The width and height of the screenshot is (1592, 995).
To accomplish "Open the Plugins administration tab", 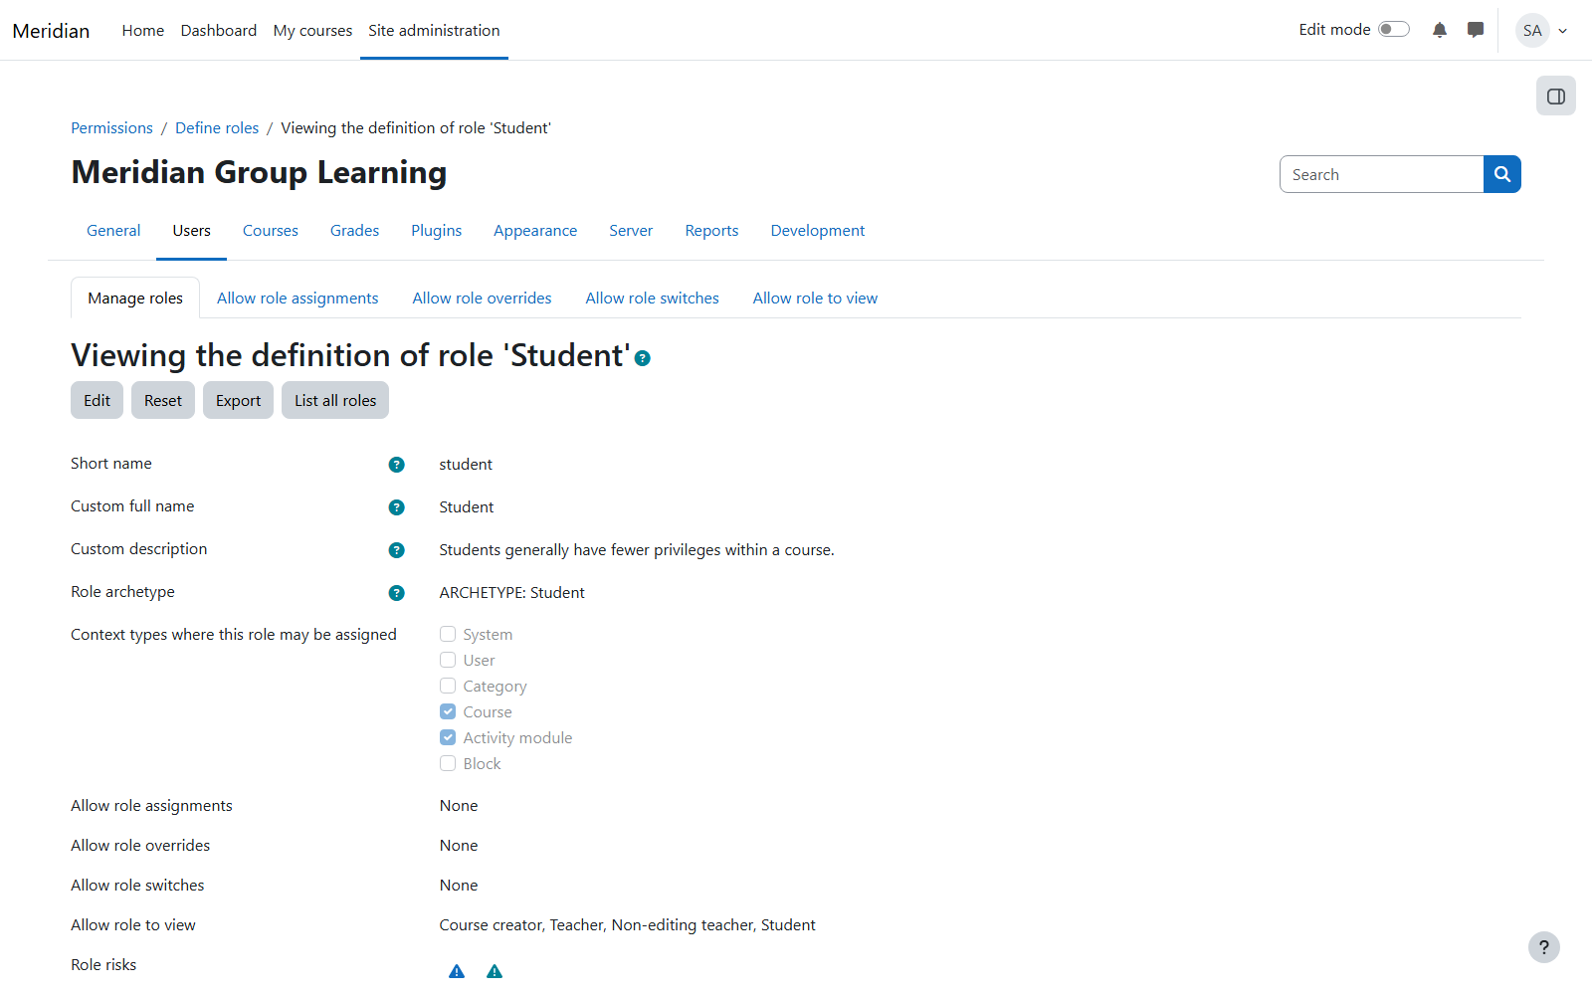I will pos(436,231).
